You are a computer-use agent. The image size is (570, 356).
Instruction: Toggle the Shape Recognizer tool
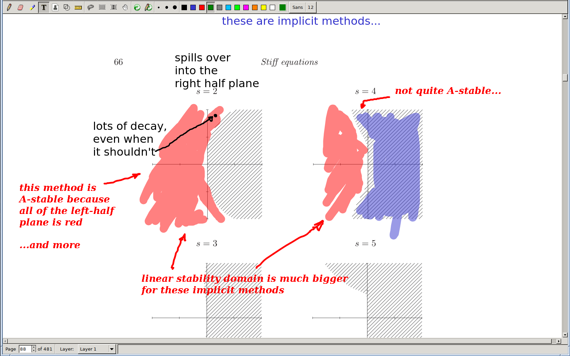click(67, 7)
